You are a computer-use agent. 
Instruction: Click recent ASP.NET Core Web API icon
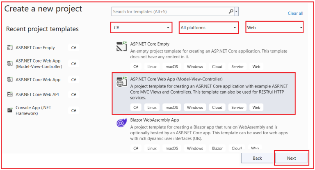click(10, 94)
